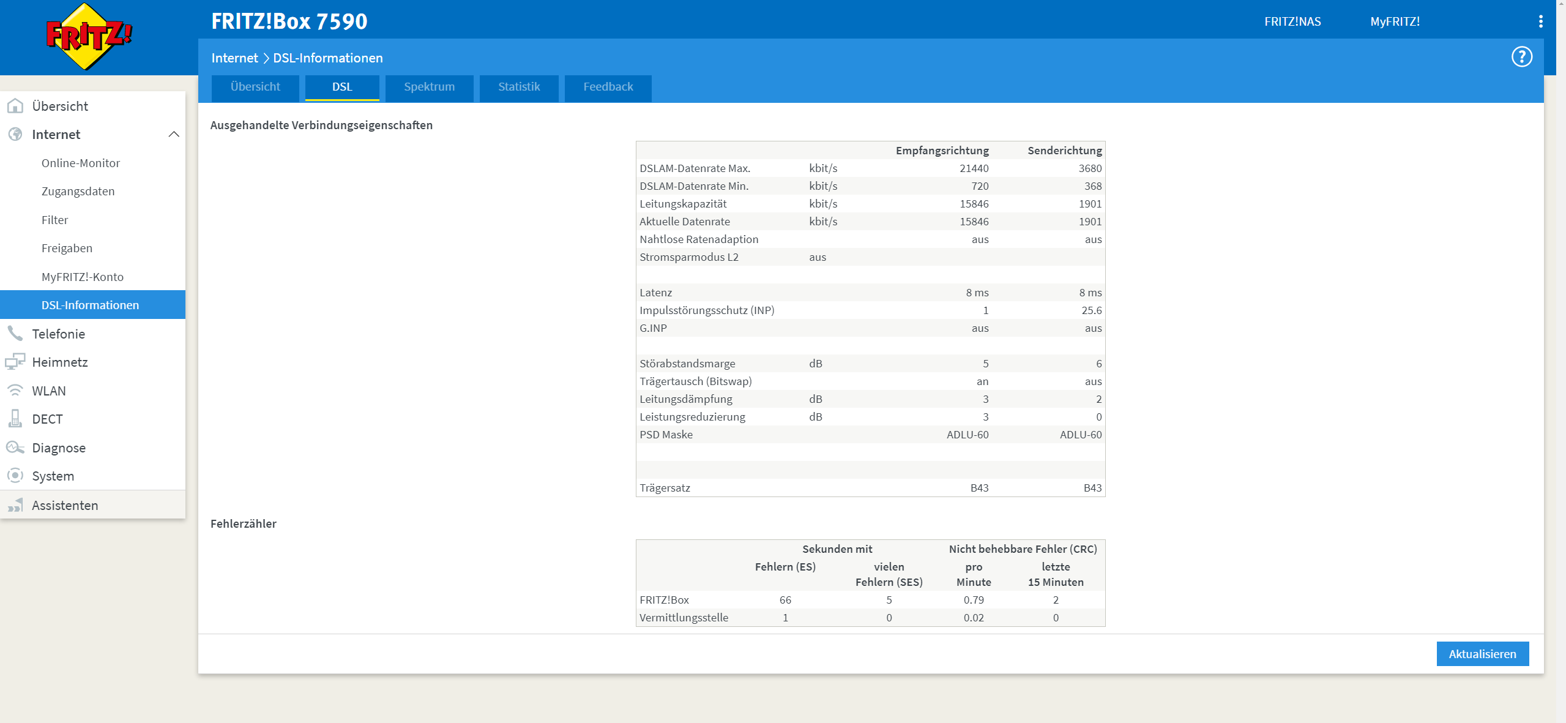Click the Leitungskapazität row label

[683, 204]
